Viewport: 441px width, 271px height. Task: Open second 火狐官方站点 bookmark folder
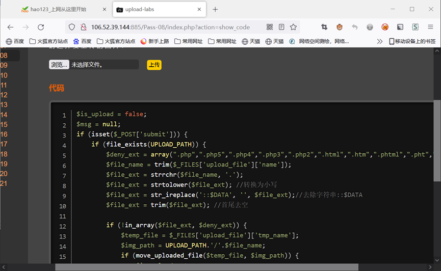(x=116, y=41)
